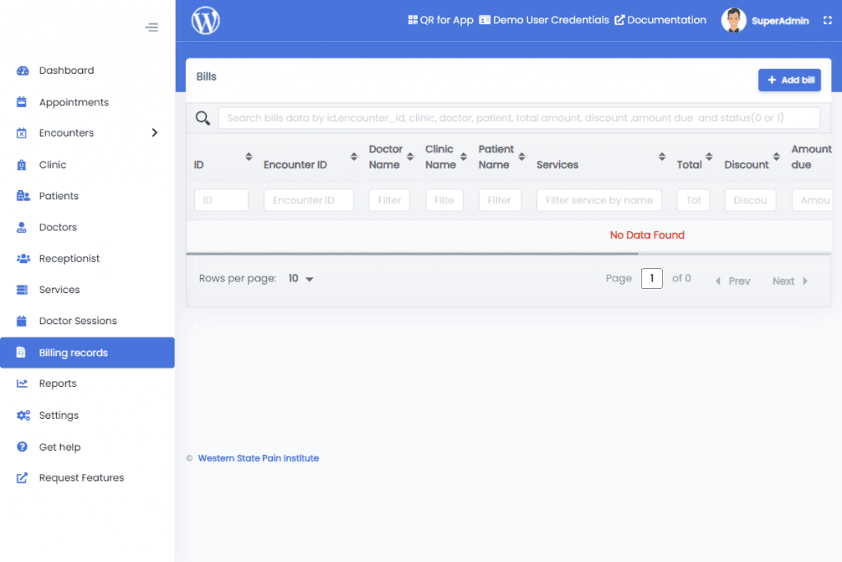842x562 pixels.
Task: Click the Services server icon
Action: (22, 290)
